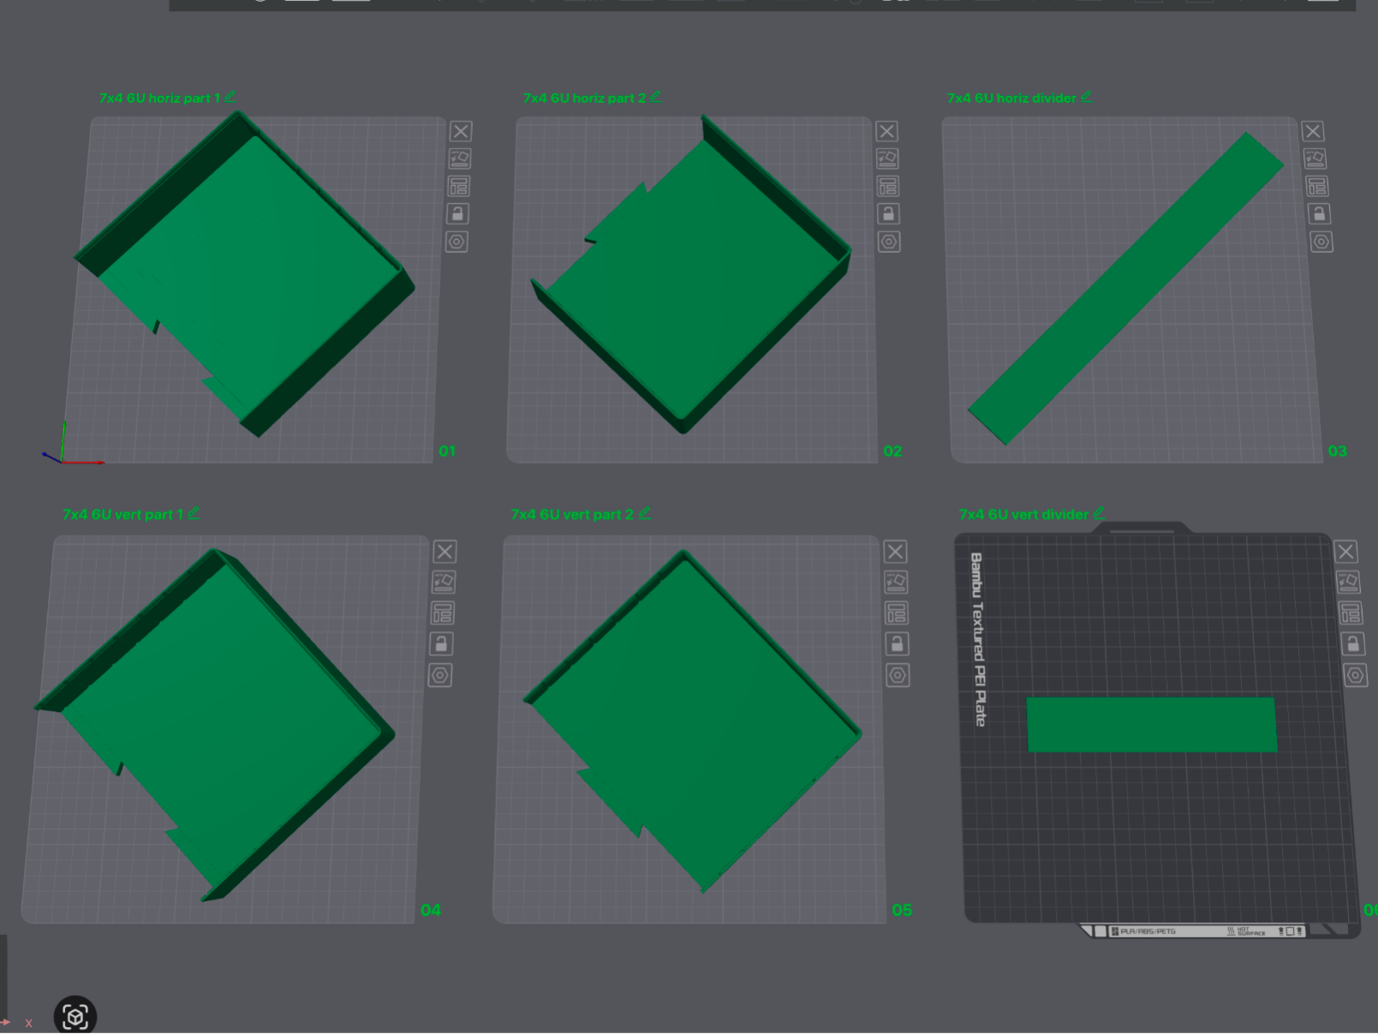1378x1034 pixels.
Task: Auto-orient objects on the vert divider plate
Action: [1348, 583]
